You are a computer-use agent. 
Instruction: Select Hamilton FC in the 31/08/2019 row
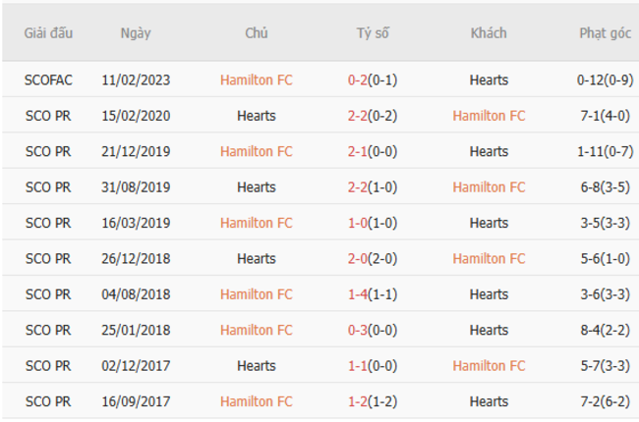[489, 187]
